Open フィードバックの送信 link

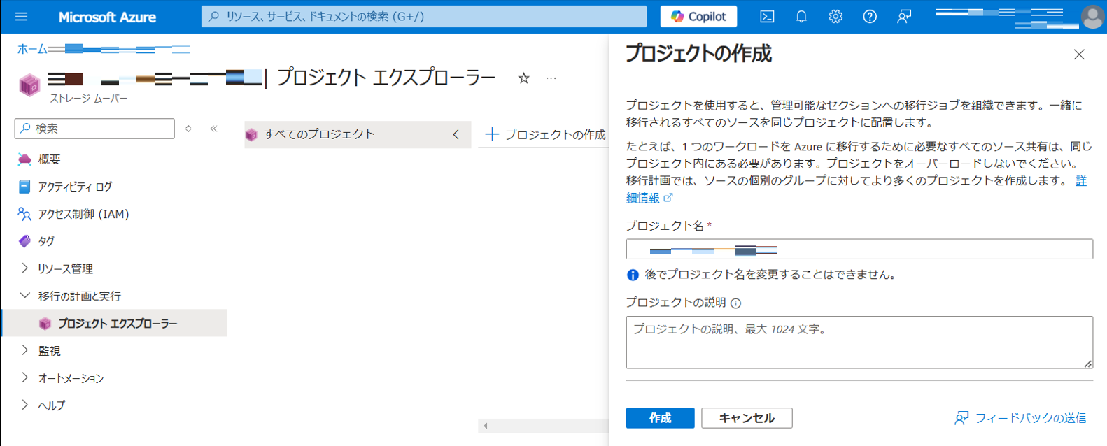pyautogui.click(x=1020, y=418)
